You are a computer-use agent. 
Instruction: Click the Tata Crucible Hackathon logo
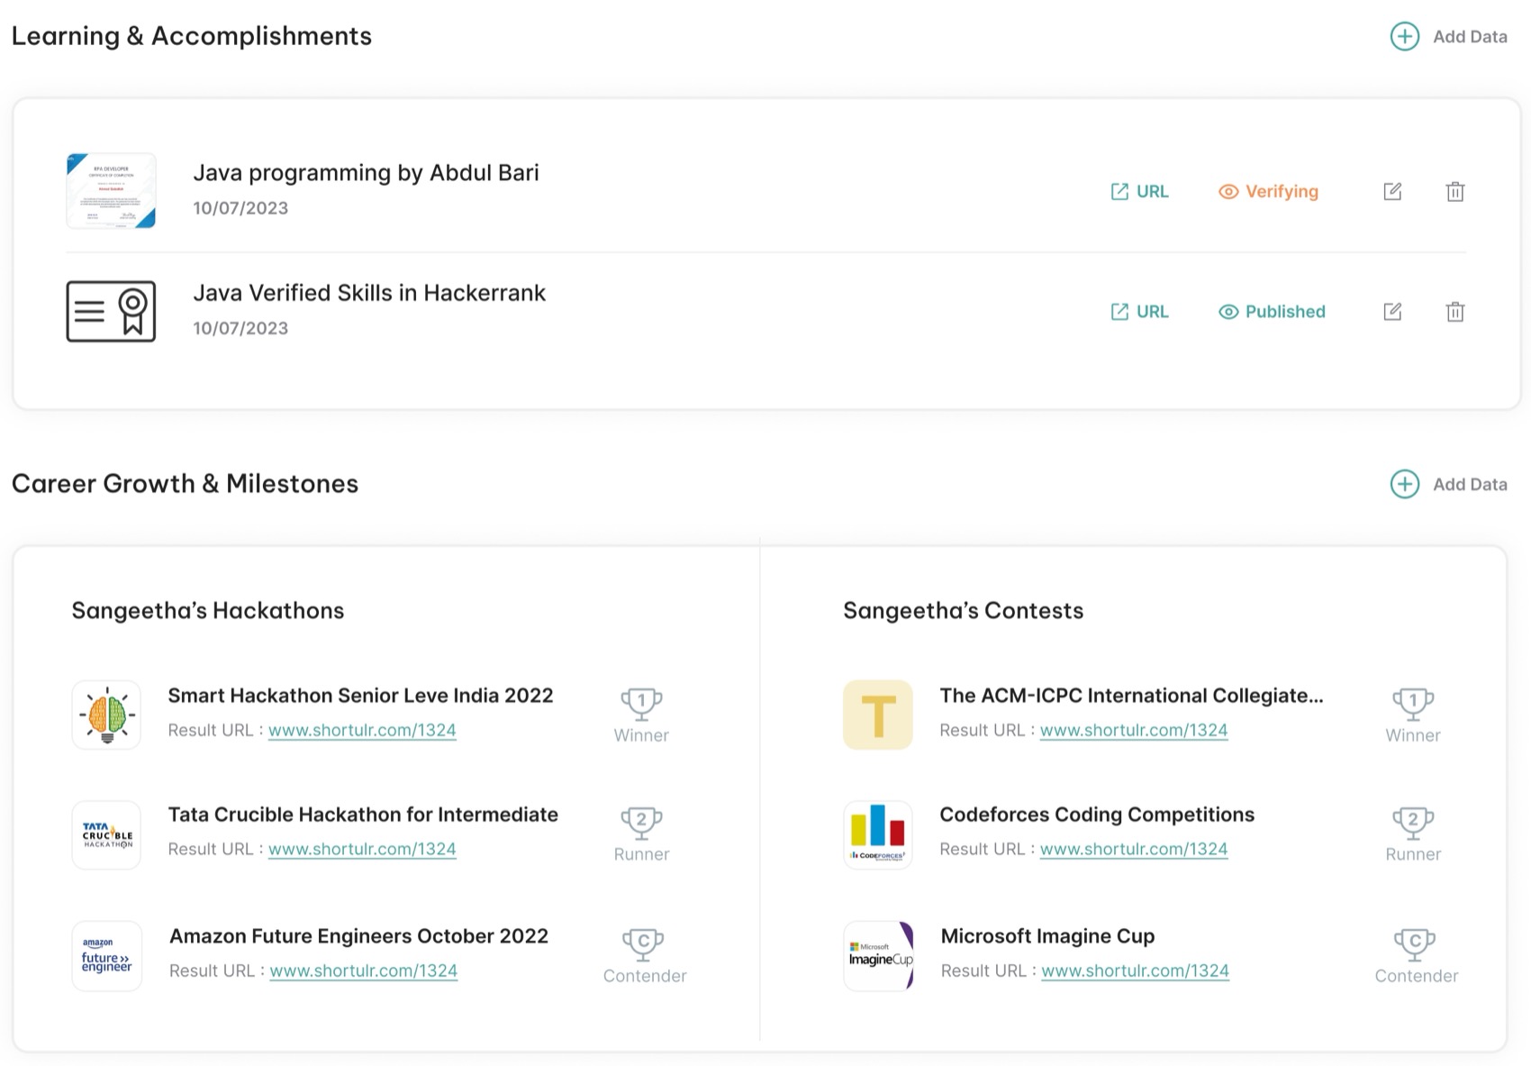(106, 834)
